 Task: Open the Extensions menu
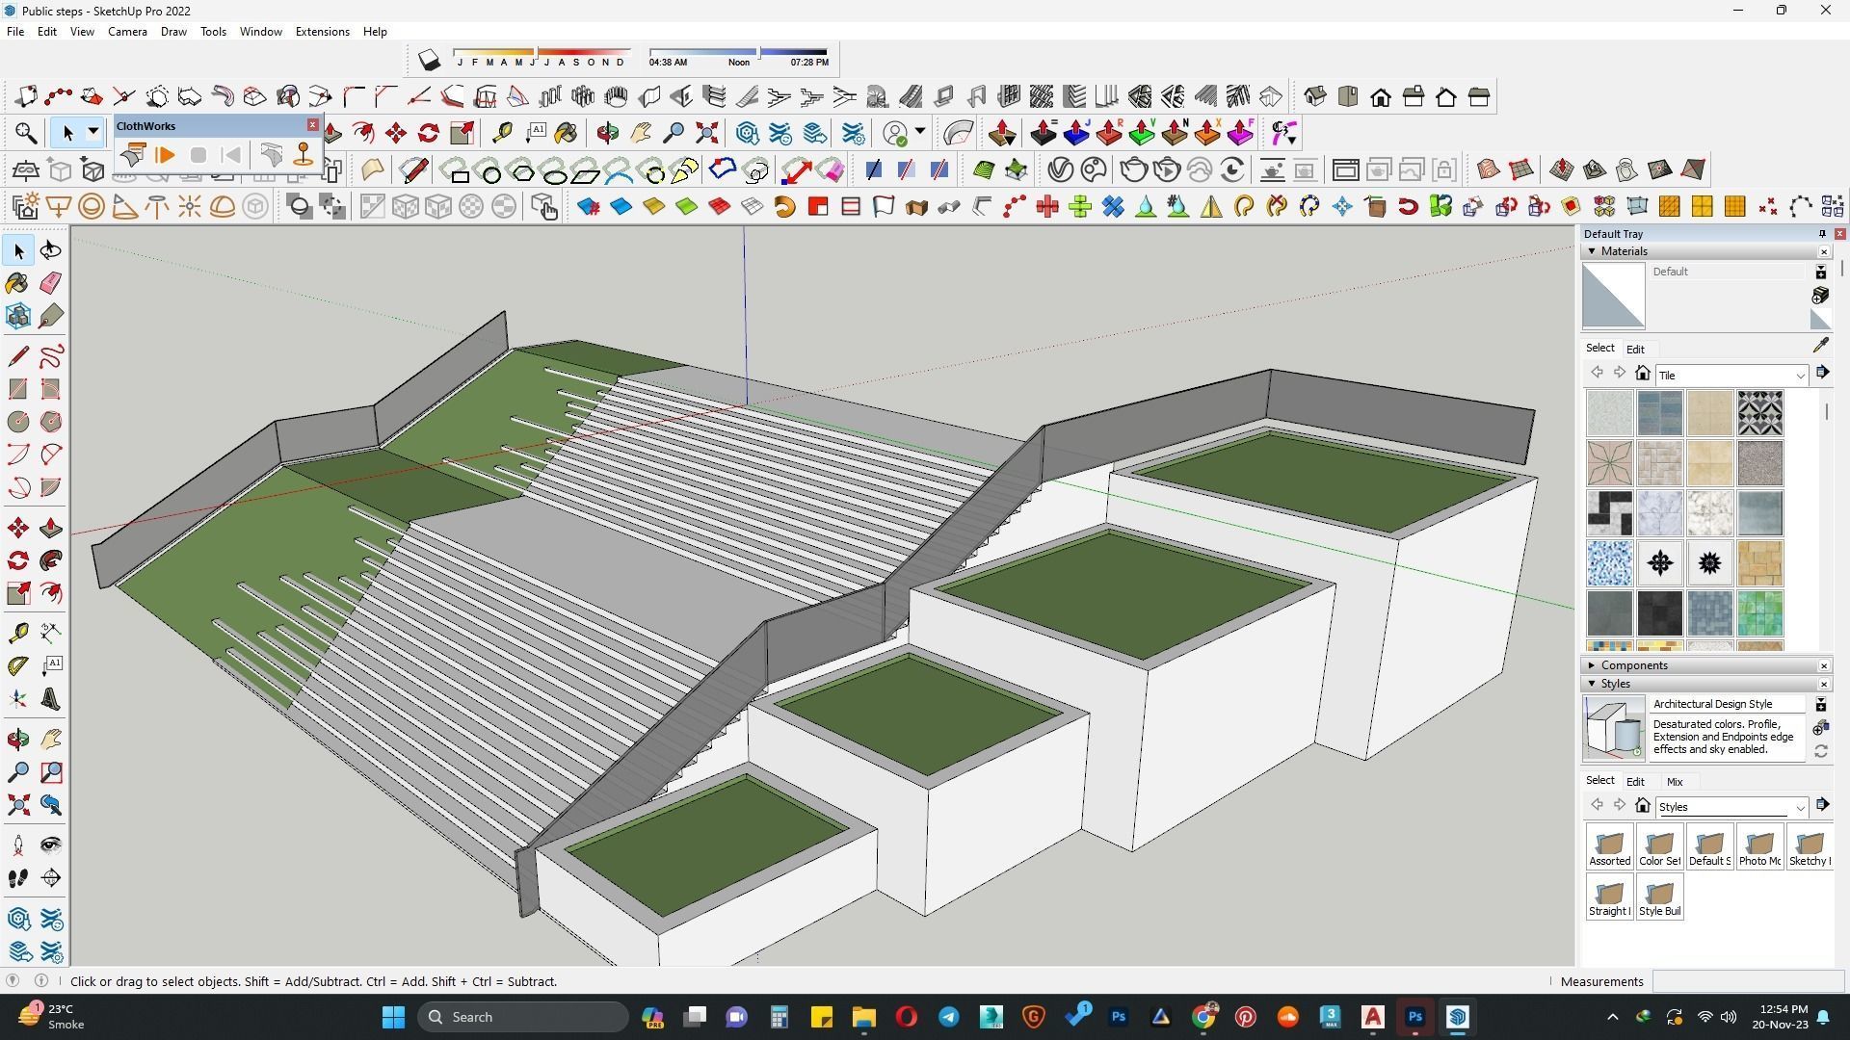322,32
